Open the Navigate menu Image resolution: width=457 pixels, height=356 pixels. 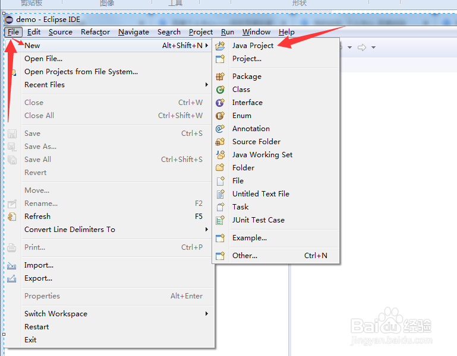pos(134,32)
